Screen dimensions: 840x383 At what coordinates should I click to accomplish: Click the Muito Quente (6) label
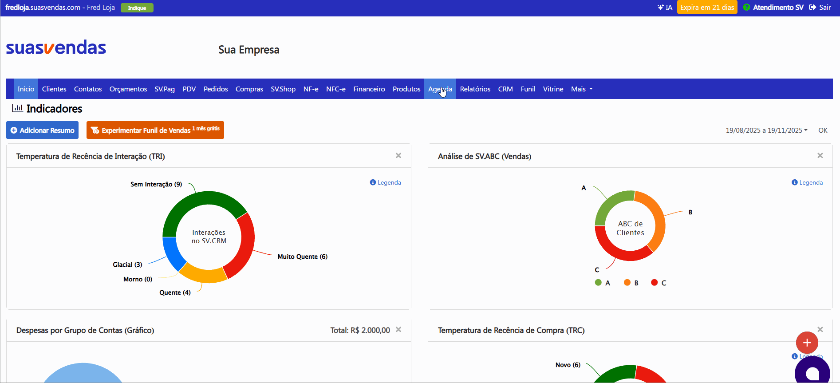coord(303,257)
